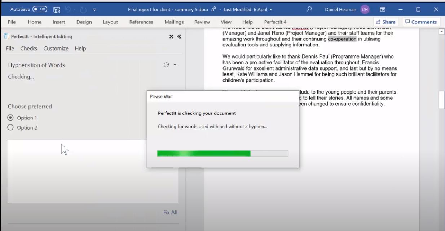Click the Redo arrow icon
This screenshot has height=231, width=445.
83,10
